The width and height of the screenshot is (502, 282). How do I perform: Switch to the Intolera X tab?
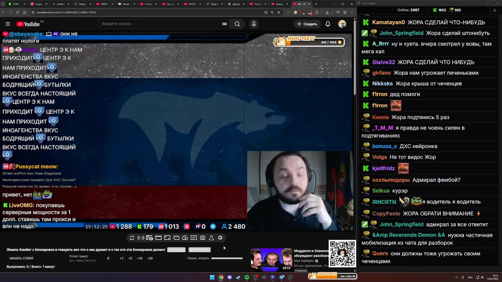click(x=60, y=4)
